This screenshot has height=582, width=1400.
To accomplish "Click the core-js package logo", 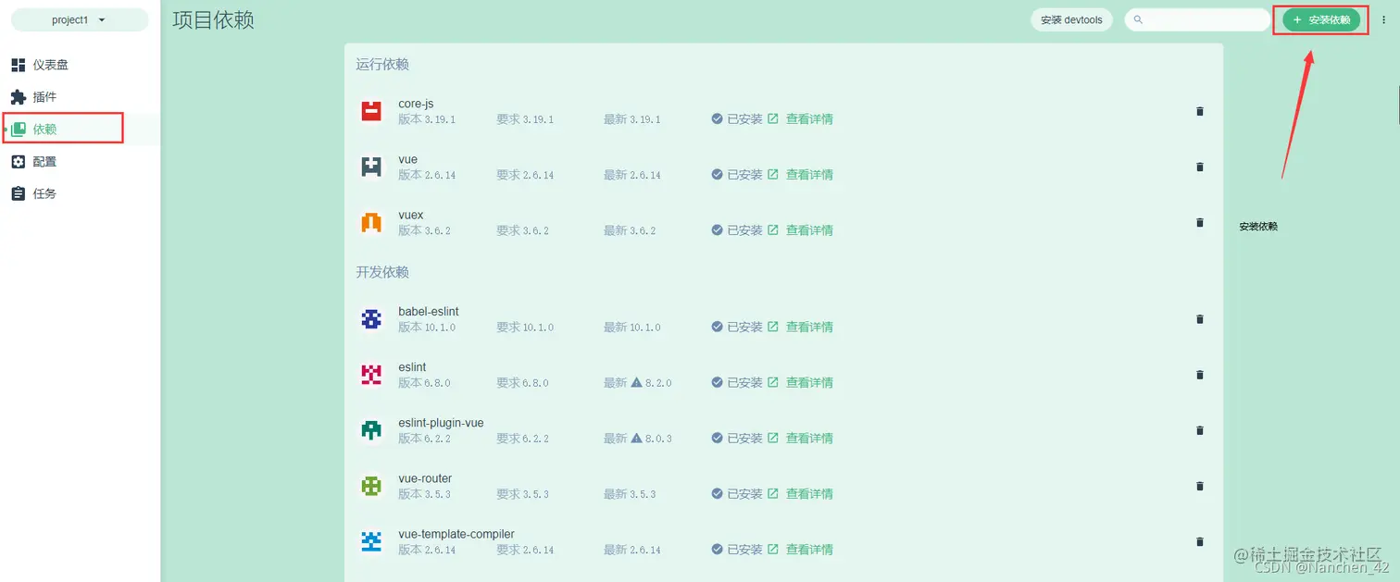I will 371,111.
